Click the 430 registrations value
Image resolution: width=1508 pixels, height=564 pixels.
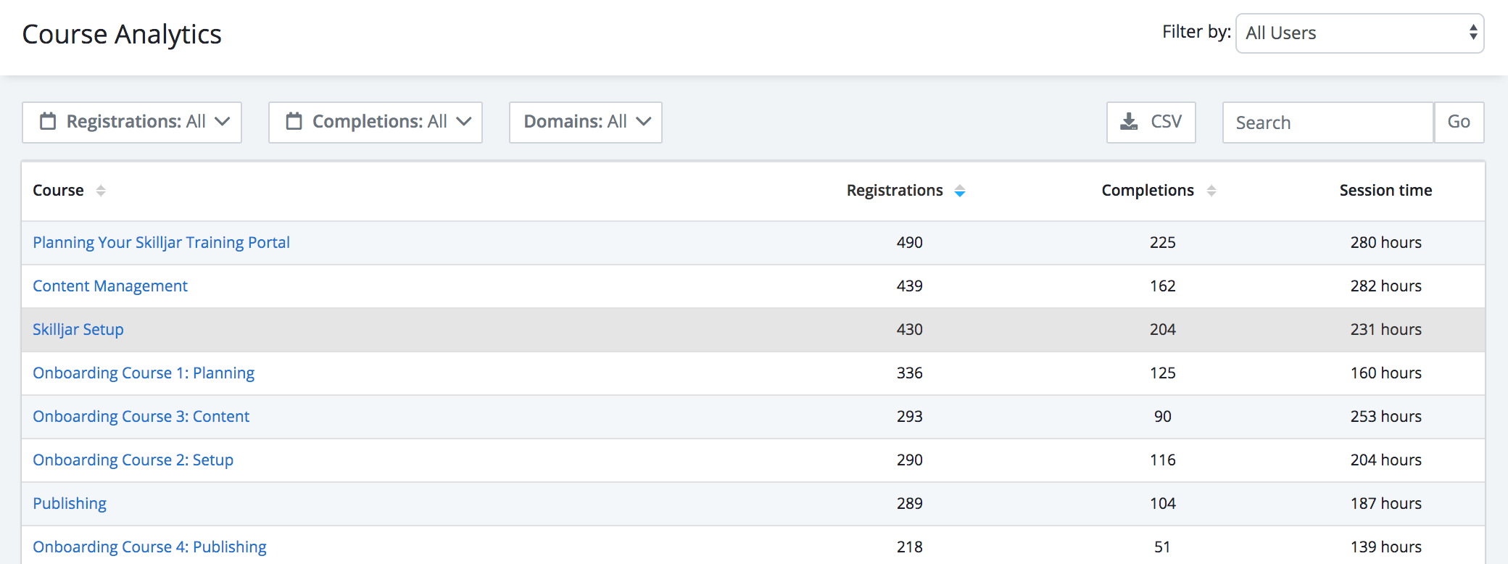[x=910, y=329]
